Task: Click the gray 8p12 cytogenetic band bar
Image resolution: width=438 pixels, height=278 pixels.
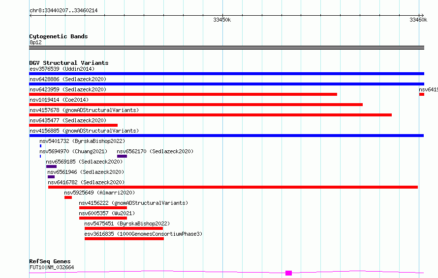Action: coord(226,48)
